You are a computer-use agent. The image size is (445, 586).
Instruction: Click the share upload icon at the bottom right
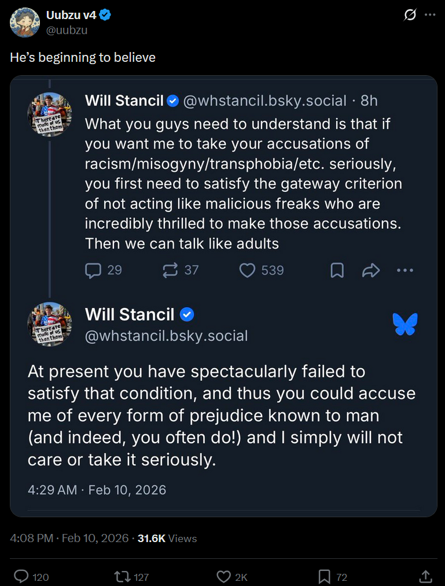(x=426, y=576)
